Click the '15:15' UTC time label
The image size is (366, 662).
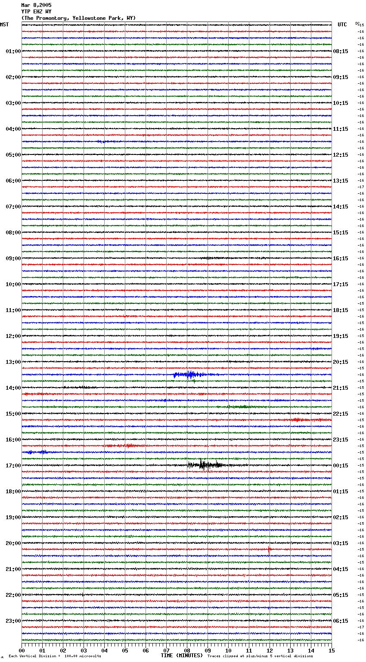point(341,233)
